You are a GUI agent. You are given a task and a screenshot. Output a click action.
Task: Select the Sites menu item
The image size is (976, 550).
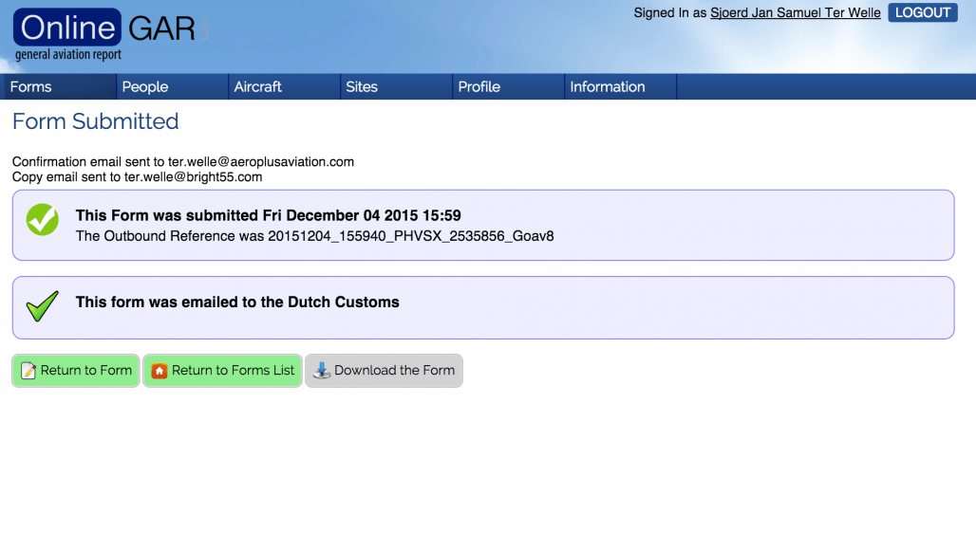[362, 86]
